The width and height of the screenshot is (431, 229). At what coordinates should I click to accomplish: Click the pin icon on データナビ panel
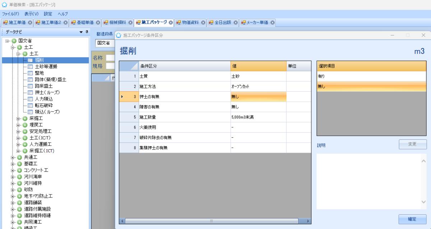(x=87, y=32)
